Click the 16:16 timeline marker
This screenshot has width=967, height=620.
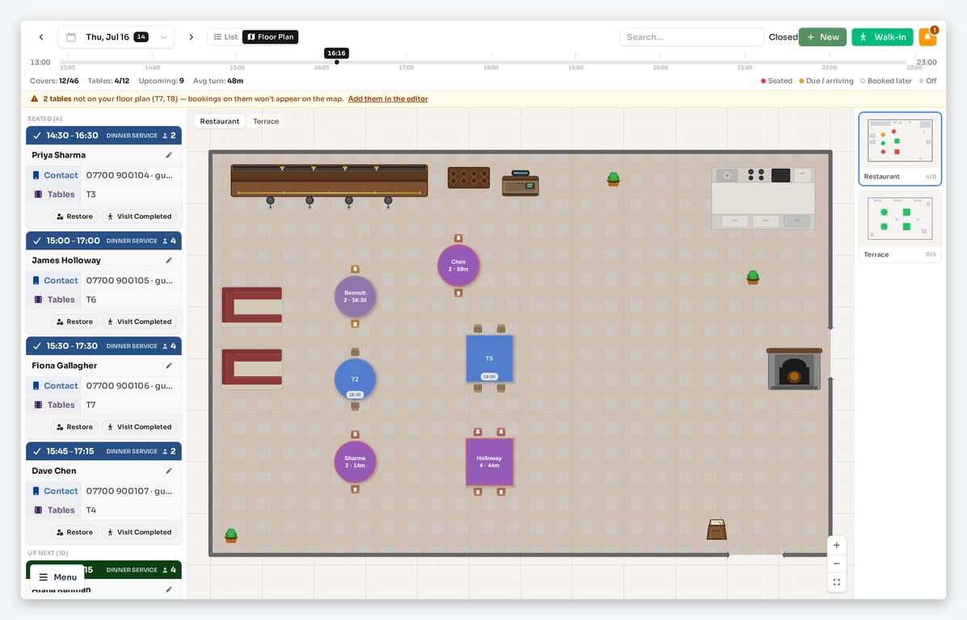[x=336, y=53]
